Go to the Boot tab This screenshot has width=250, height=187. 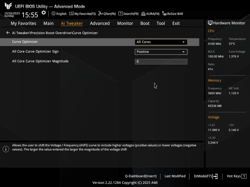[145, 23]
